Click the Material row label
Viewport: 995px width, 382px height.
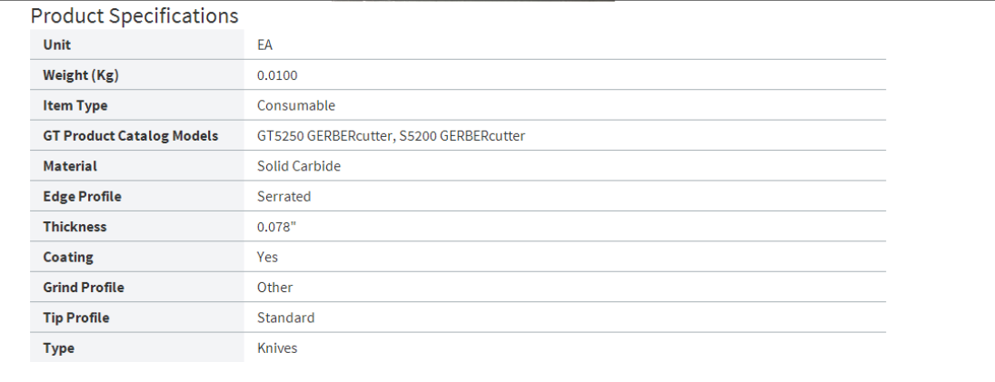pos(70,166)
